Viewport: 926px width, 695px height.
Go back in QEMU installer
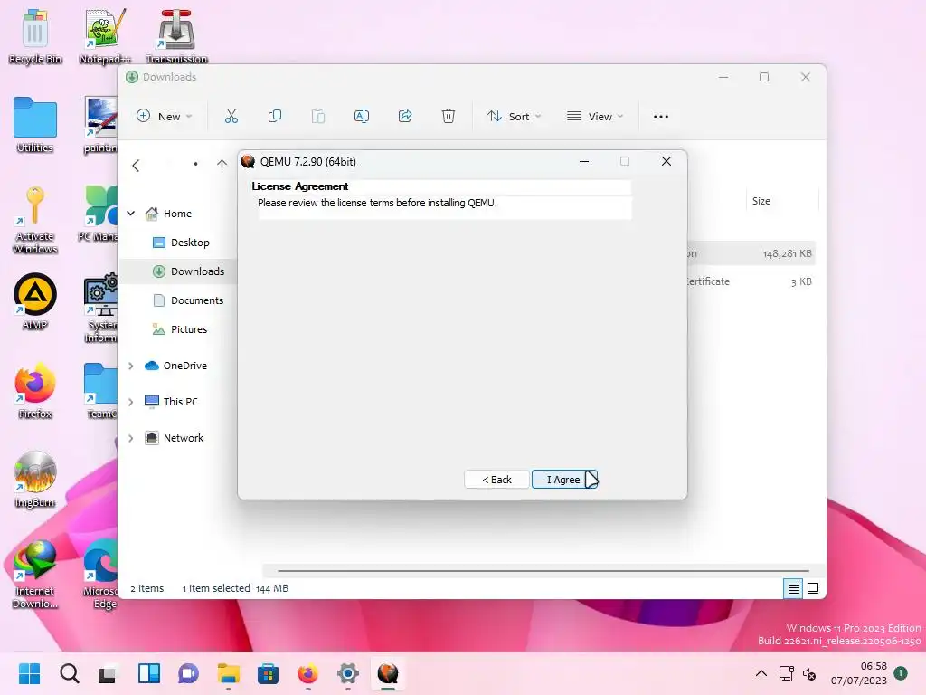click(496, 480)
